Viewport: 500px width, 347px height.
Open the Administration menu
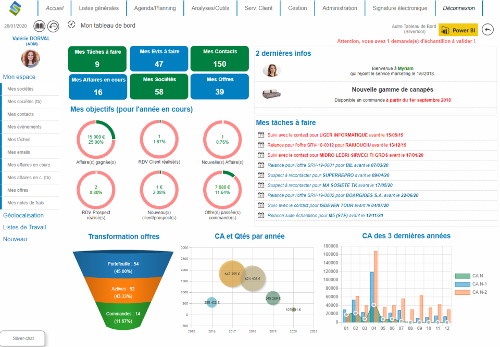pos(340,8)
